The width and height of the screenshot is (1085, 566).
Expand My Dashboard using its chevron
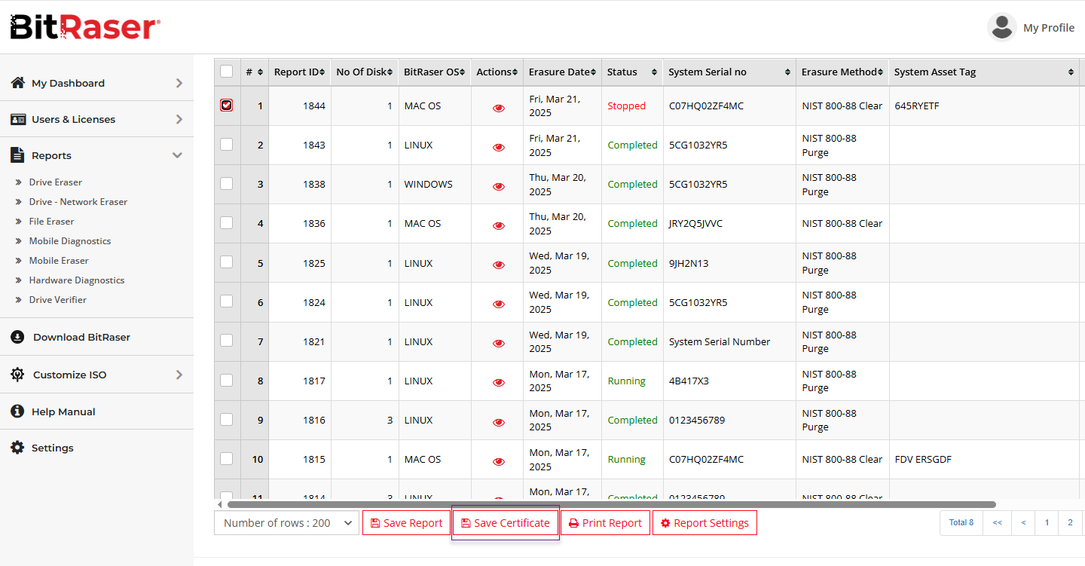pyautogui.click(x=179, y=83)
